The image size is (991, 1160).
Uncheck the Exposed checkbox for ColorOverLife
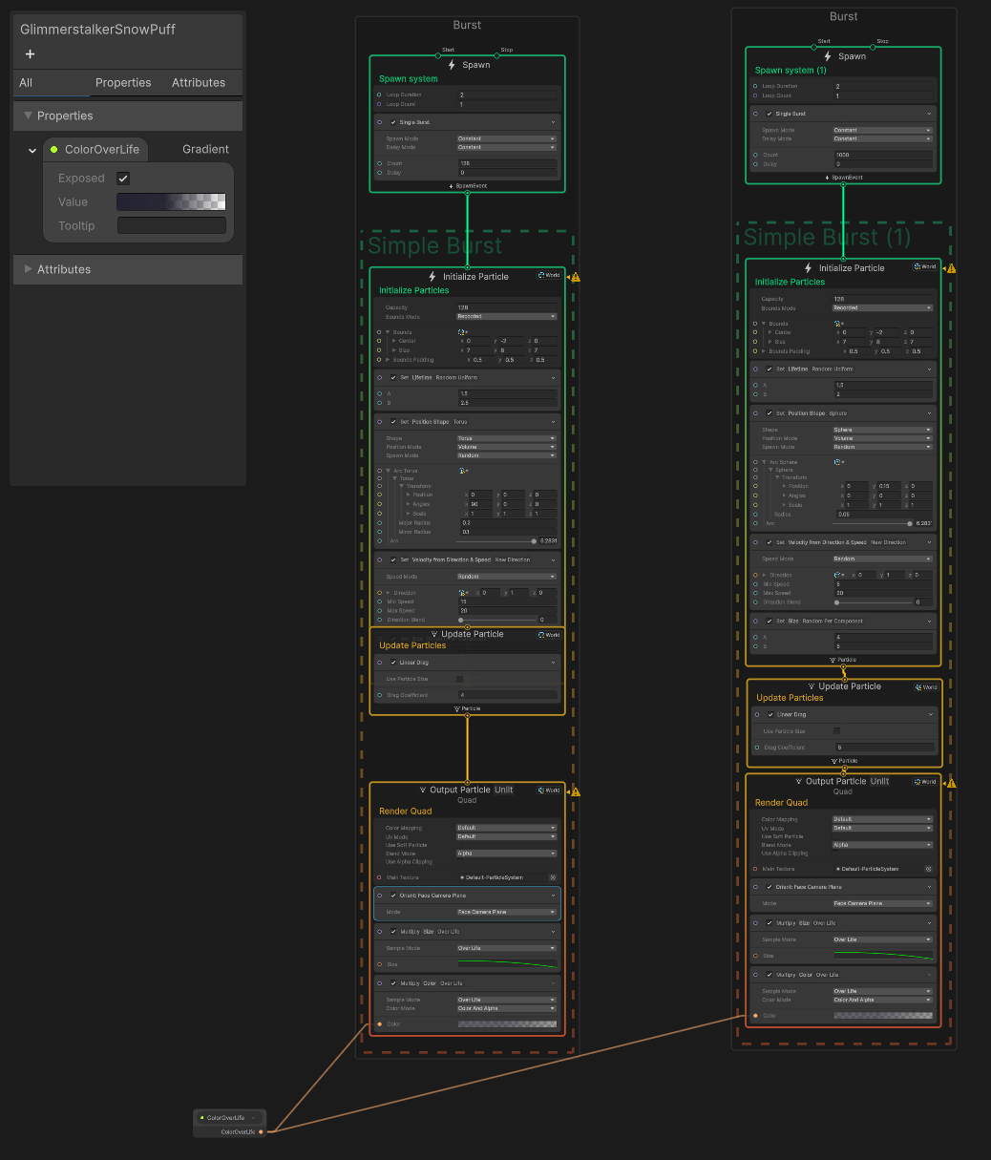(x=123, y=178)
